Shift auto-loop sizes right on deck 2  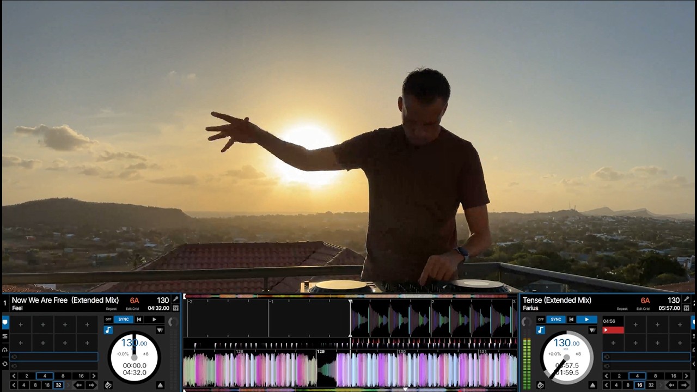point(687,376)
